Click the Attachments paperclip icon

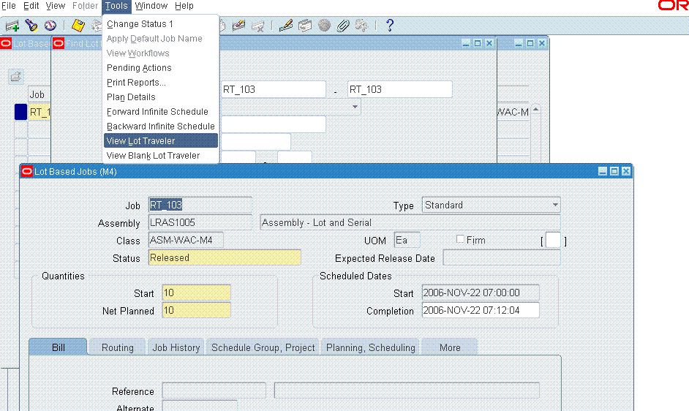pyautogui.click(x=343, y=26)
